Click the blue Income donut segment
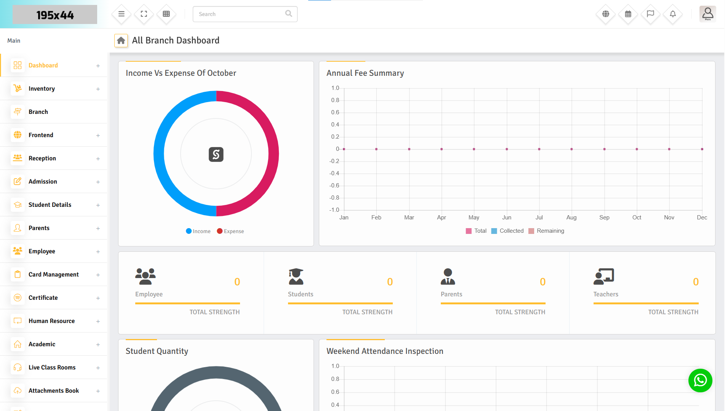 coord(159,154)
